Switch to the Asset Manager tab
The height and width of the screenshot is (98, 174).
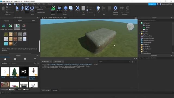click(46, 90)
